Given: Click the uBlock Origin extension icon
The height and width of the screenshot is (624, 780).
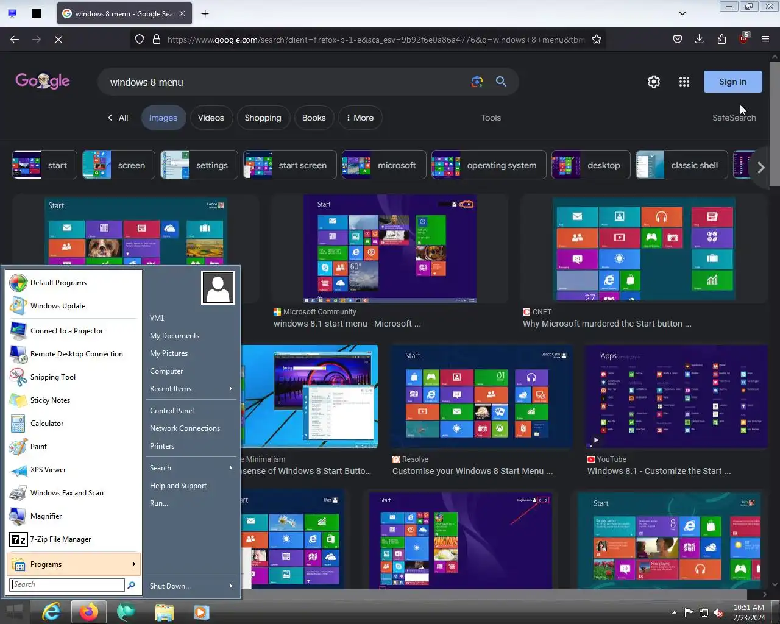Looking at the screenshot, I should point(743,38).
